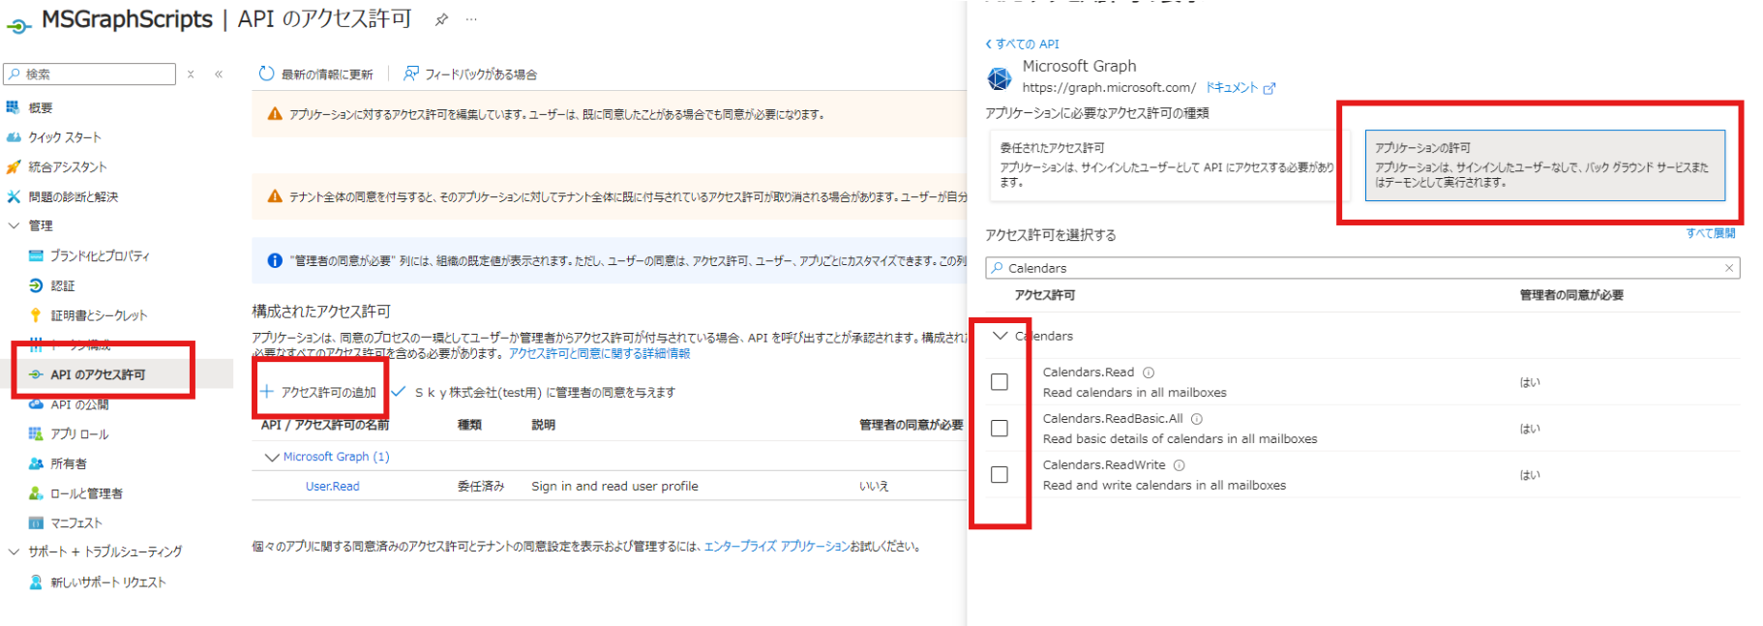This screenshot has width=1763, height=626.
Task: Click the API / アクセス許可の名前 column header
Action: tap(325, 425)
